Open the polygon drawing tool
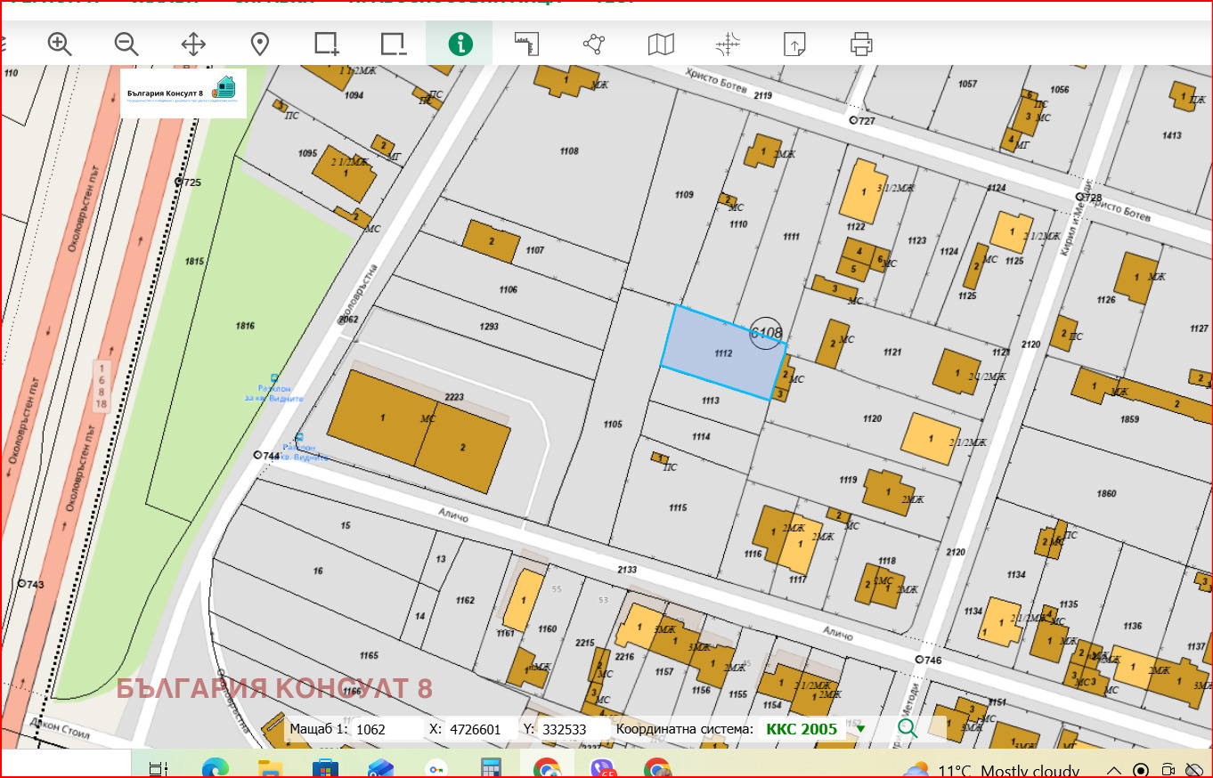Viewport: 1213px width, 778px height. click(x=594, y=44)
